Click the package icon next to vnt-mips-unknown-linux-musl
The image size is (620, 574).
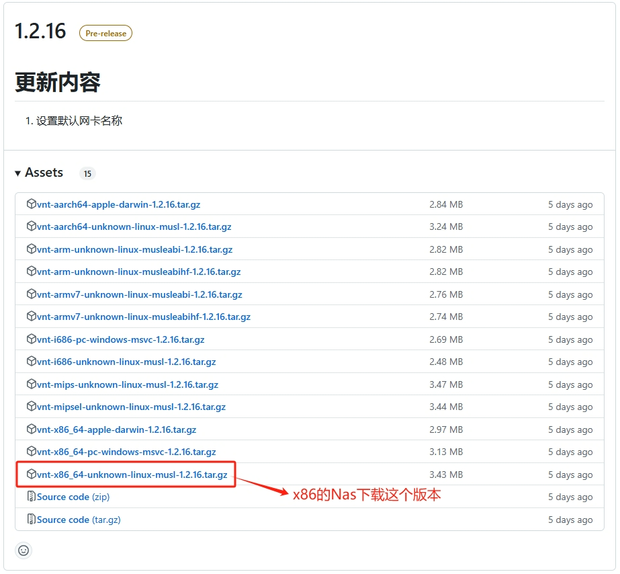(32, 384)
